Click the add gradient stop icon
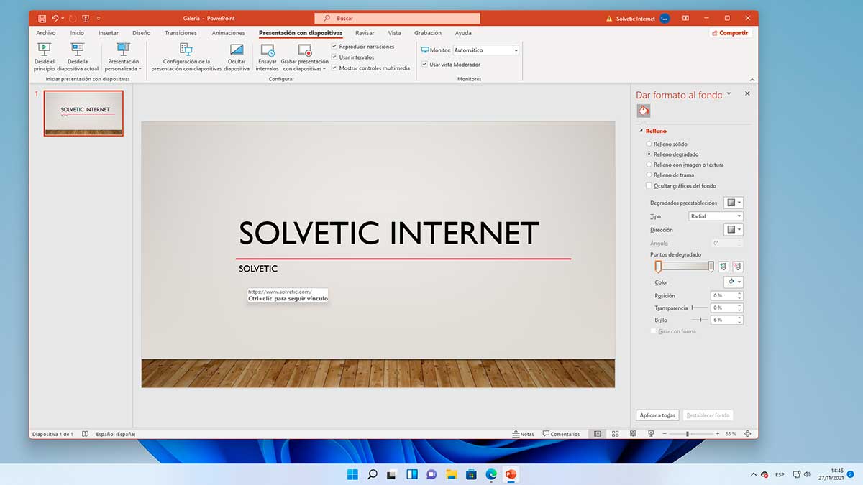This screenshot has height=485, width=863. pos(723,267)
